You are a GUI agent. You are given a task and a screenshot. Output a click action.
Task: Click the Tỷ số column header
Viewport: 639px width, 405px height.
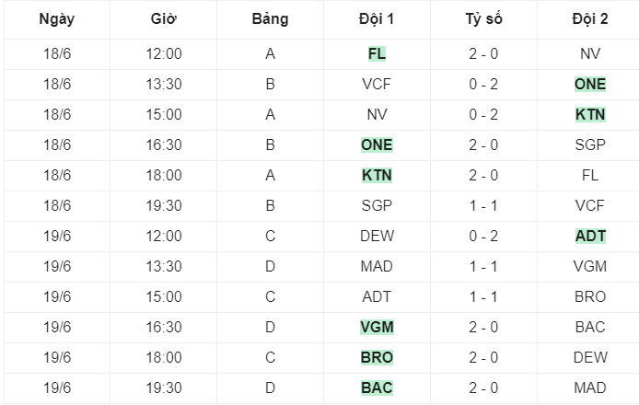483,19
